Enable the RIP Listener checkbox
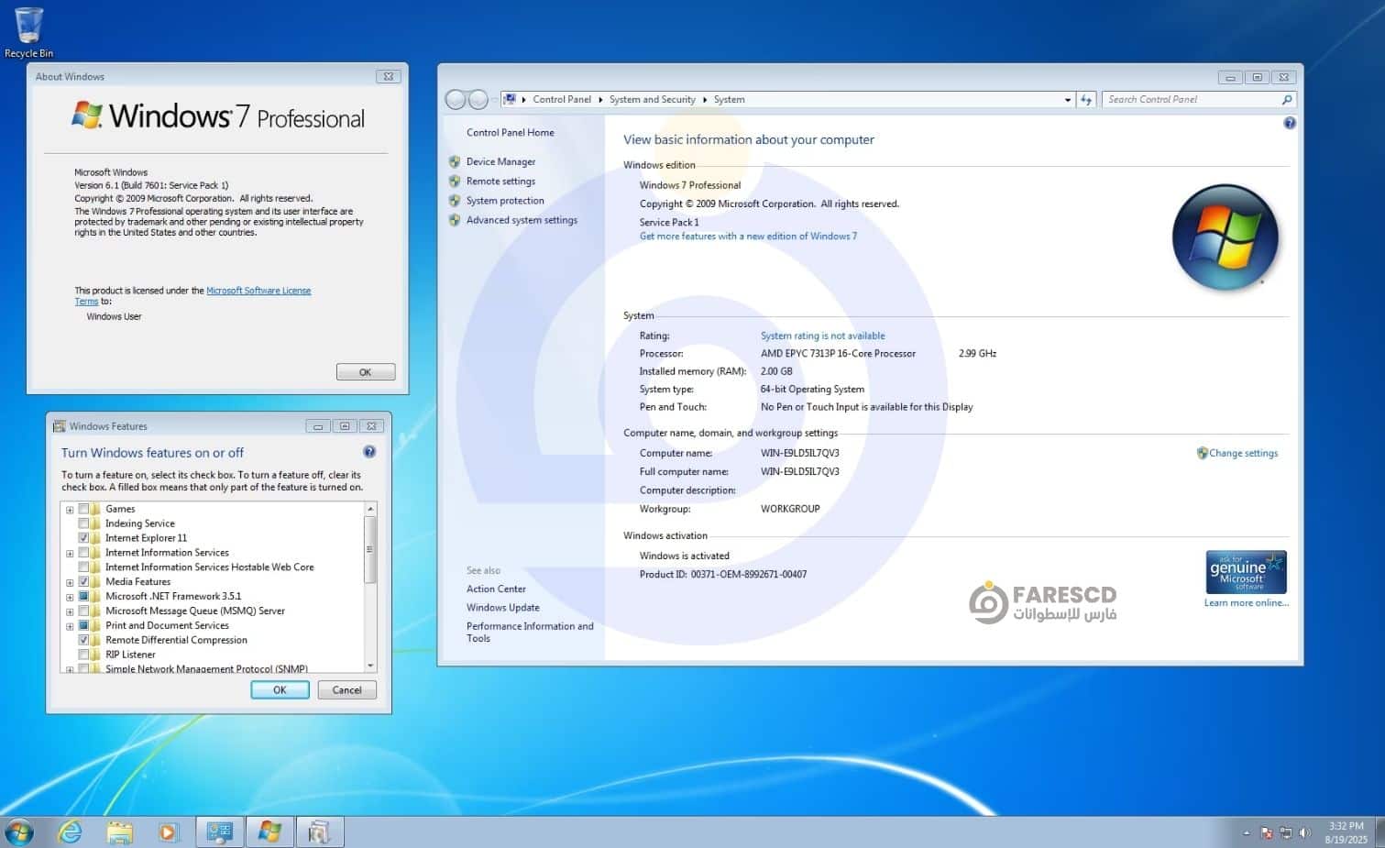 [83, 655]
